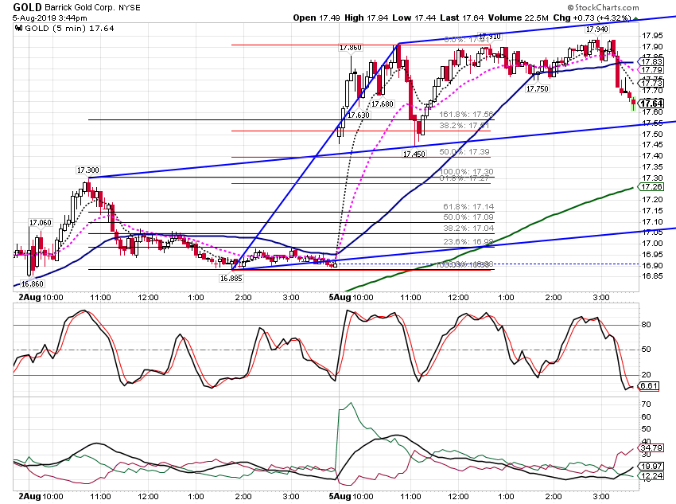Viewport: 676px width, 504px height.
Task: Click the 6.61 stochastic value tag
Action: 649,386
